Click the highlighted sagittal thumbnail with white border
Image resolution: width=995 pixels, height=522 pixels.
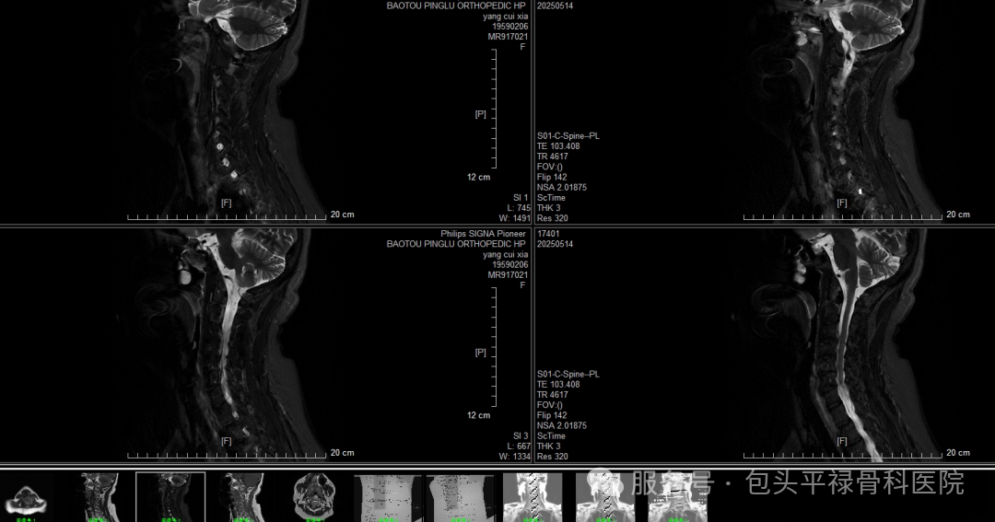tap(170, 497)
